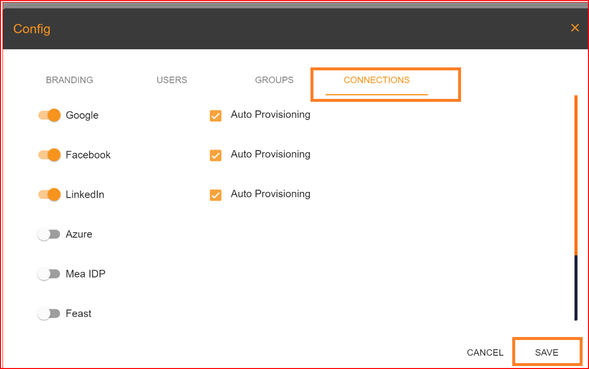Image resolution: width=589 pixels, height=369 pixels.
Task: Open the Users tab
Action: coord(172,80)
